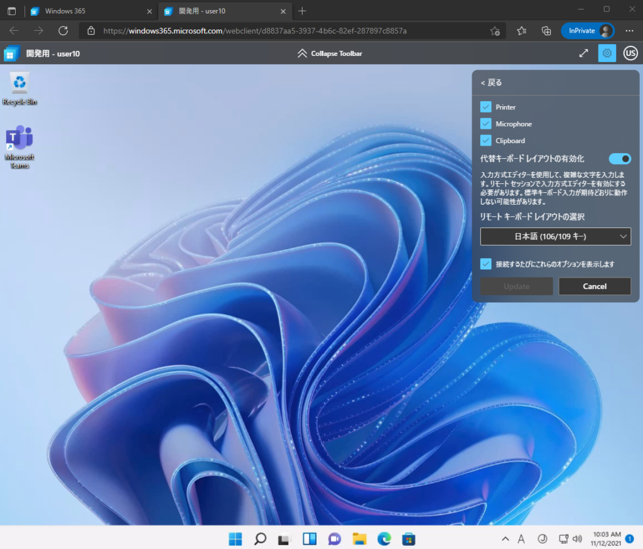Go back via < 戻る link
The image size is (643, 549).
[x=491, y=82]
